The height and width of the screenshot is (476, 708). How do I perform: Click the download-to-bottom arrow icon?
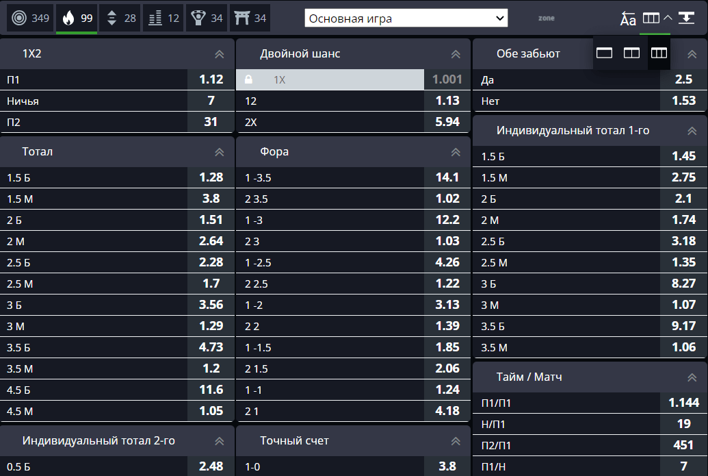[x=686, y=18]
